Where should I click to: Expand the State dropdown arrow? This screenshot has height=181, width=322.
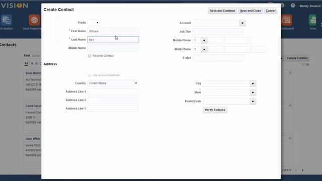pyautogui.click(x=253, y=93)
